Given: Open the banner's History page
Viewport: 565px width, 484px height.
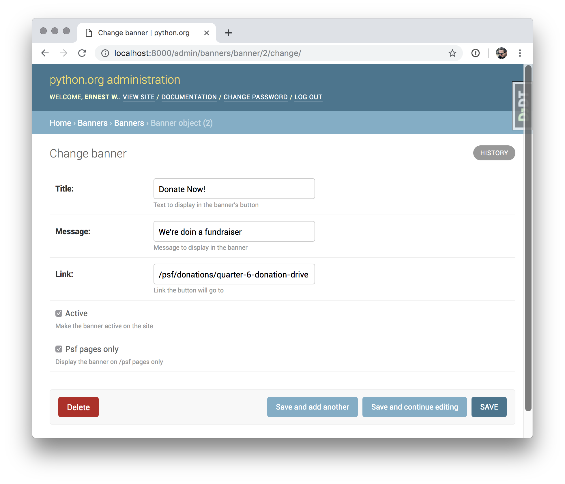Looking at the screenshot, I should pos(494,153).
